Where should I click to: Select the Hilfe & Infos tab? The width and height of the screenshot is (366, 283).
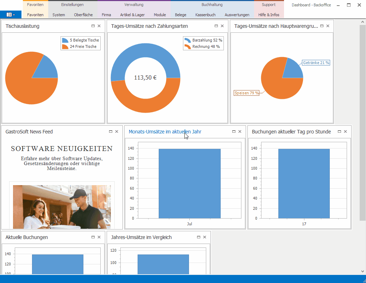click(269, 15)
